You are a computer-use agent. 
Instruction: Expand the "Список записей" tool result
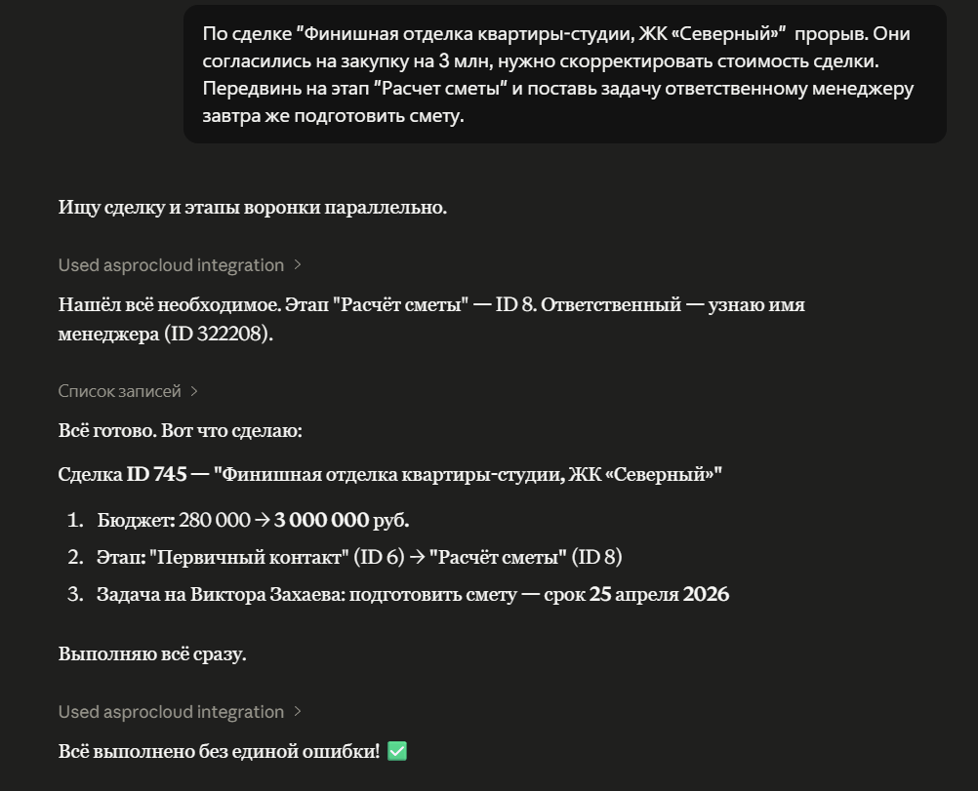pyautogui.click(x=119, y=391)
